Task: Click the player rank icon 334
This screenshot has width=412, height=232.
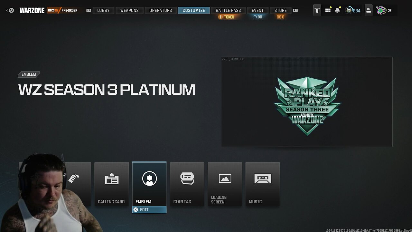Action: pos(353,10)
